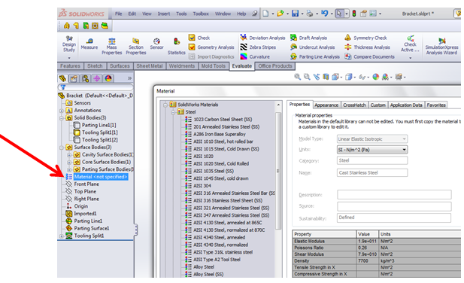Viewport: 464px width, 283px height.
Task: Click the Edit Appearance sphere icon
Action: click(x=375, y=77)
